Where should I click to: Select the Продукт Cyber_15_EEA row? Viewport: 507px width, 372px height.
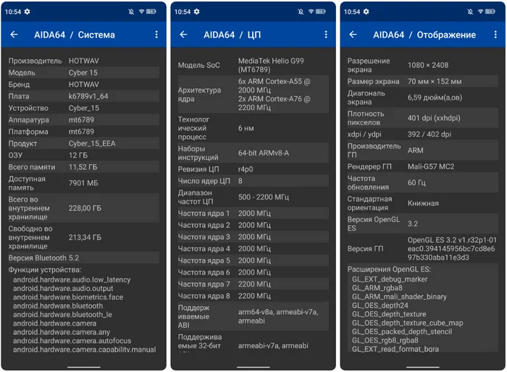click(84, 143)
